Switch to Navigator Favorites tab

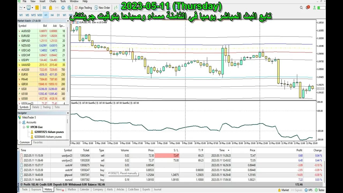pyautogui.click(x=38, y=143)
